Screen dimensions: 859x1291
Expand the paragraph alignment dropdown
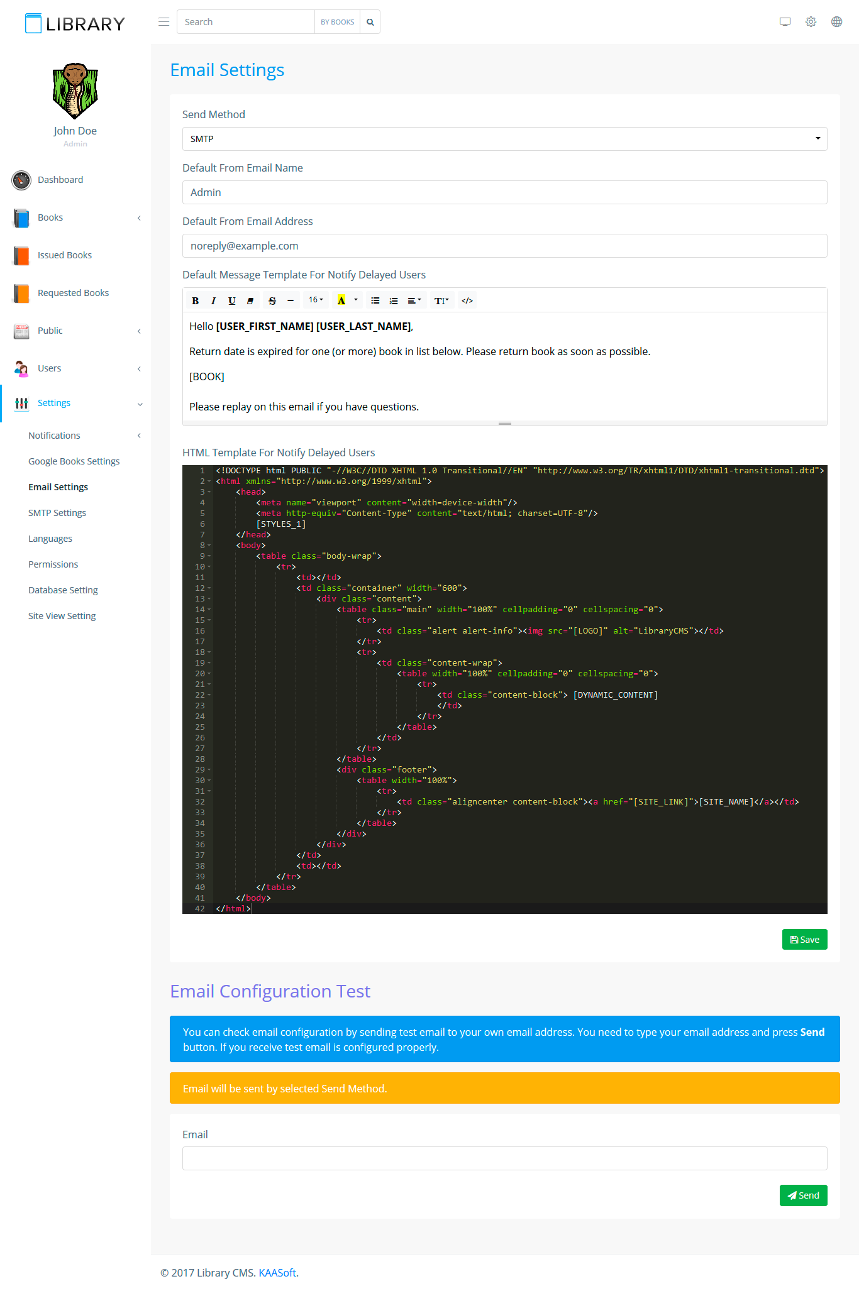(x=414, y=301)
